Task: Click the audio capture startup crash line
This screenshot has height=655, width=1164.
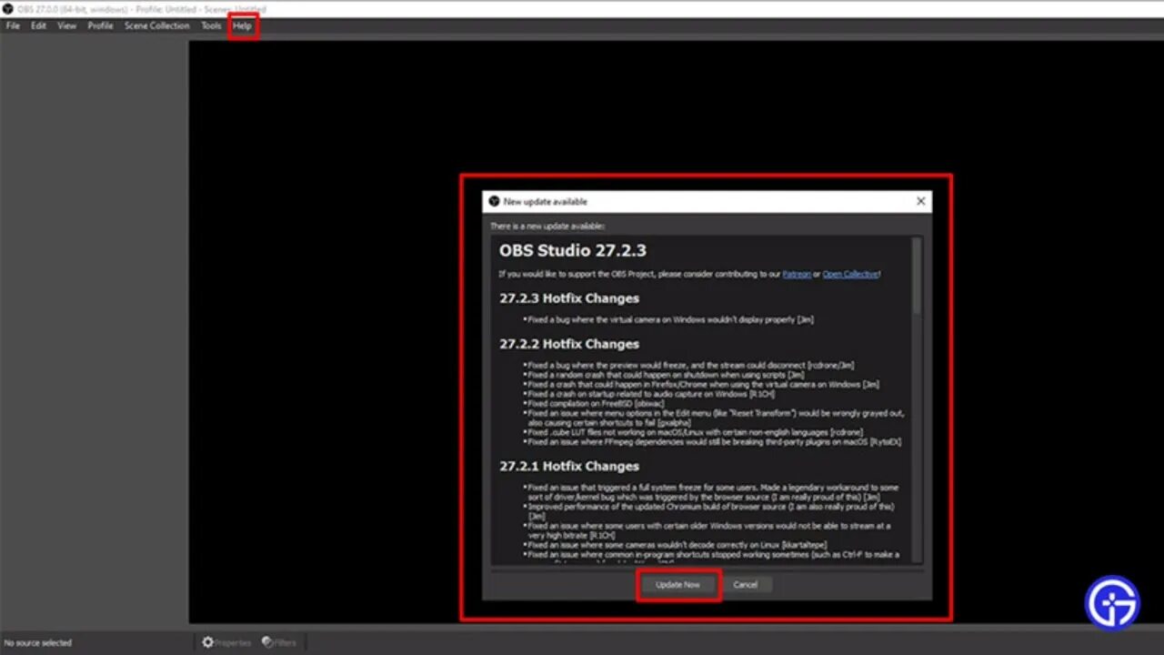Action: (650, 394)
